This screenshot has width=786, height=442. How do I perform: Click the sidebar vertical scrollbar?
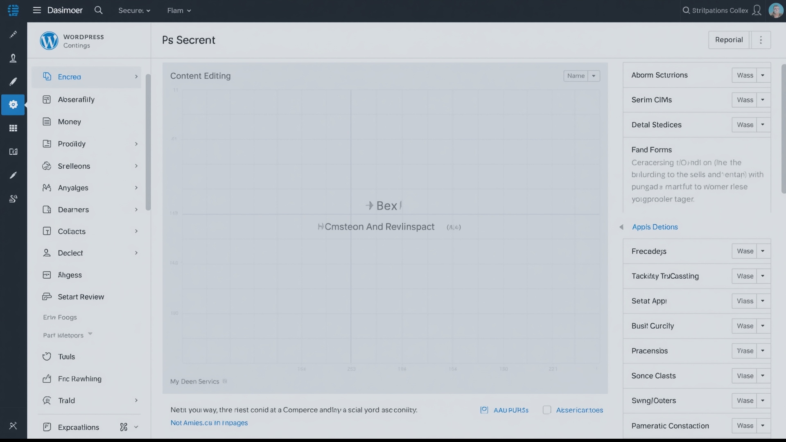point(148,142)
